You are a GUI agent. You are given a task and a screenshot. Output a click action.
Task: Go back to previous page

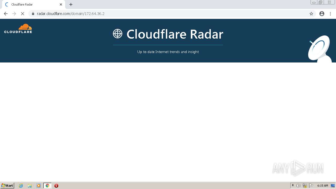pos(6,14)
